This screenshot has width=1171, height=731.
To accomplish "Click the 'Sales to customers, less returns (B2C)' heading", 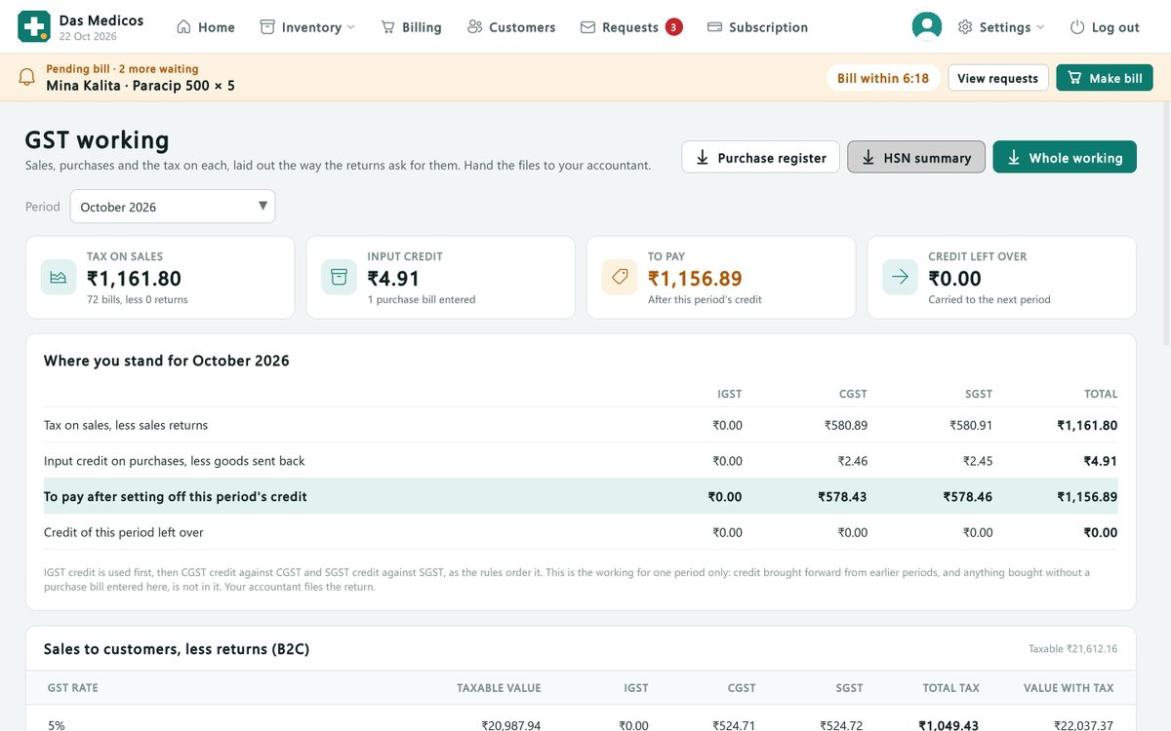I will tap(177, 649).
